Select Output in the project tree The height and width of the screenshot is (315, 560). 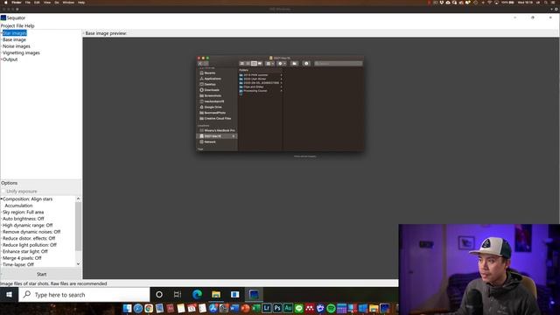pos(10,59)
